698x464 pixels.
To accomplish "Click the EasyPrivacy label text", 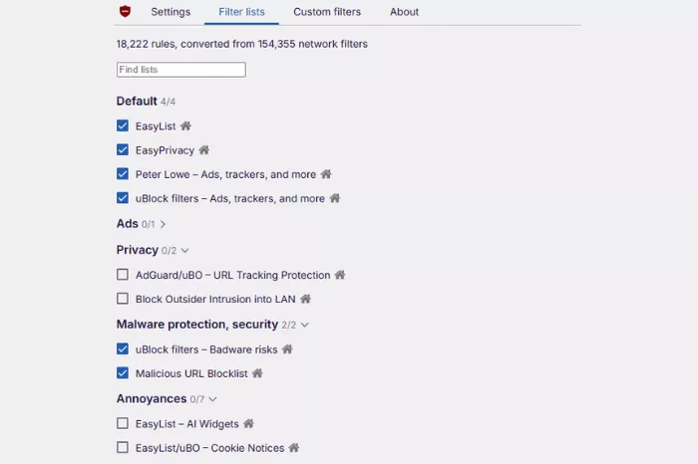I will tap(165, 150).
